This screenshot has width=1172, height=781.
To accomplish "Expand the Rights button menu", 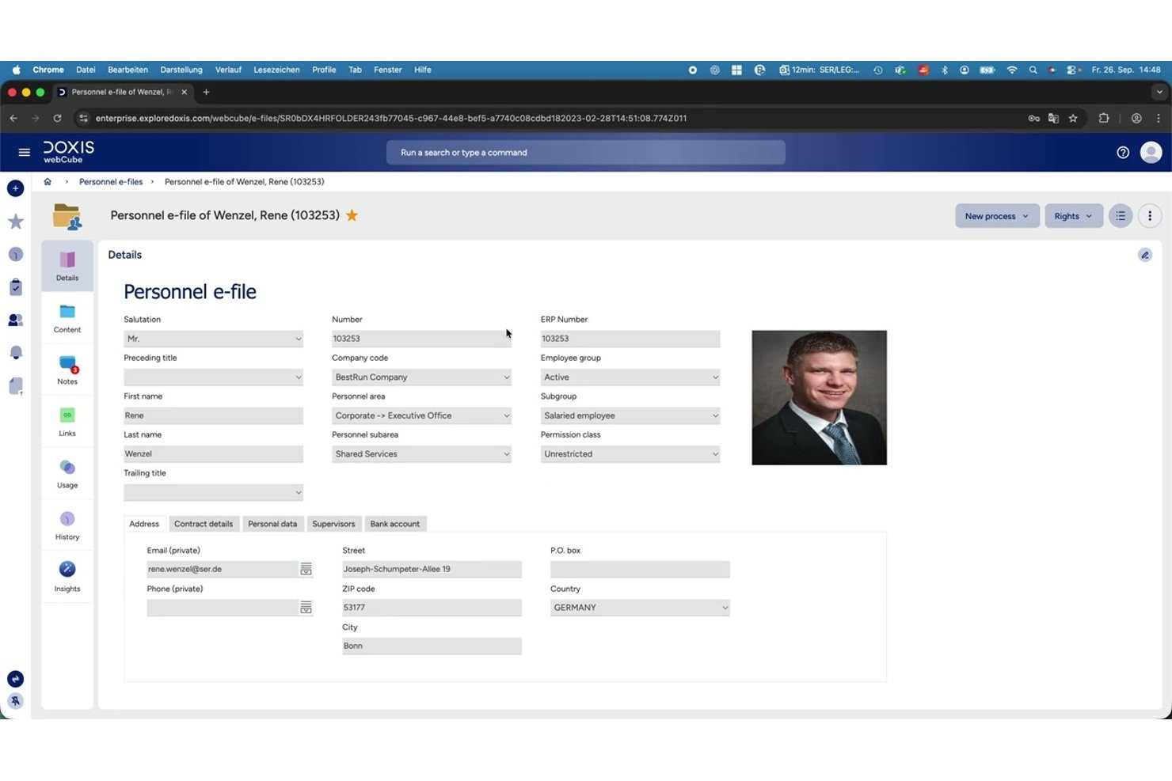I will [x=1074, y=216].
